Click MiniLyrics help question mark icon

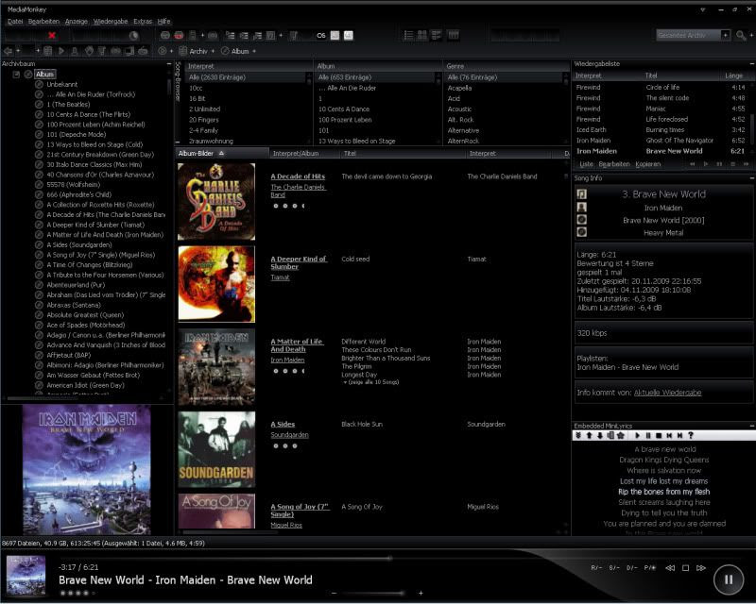(691, 435)
